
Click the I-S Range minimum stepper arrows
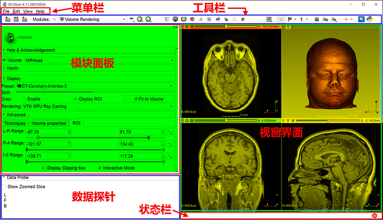click(69, 156)
